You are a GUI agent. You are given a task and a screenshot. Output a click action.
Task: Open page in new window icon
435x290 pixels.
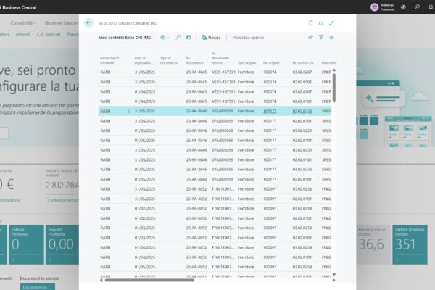click(x=321, y=23)
